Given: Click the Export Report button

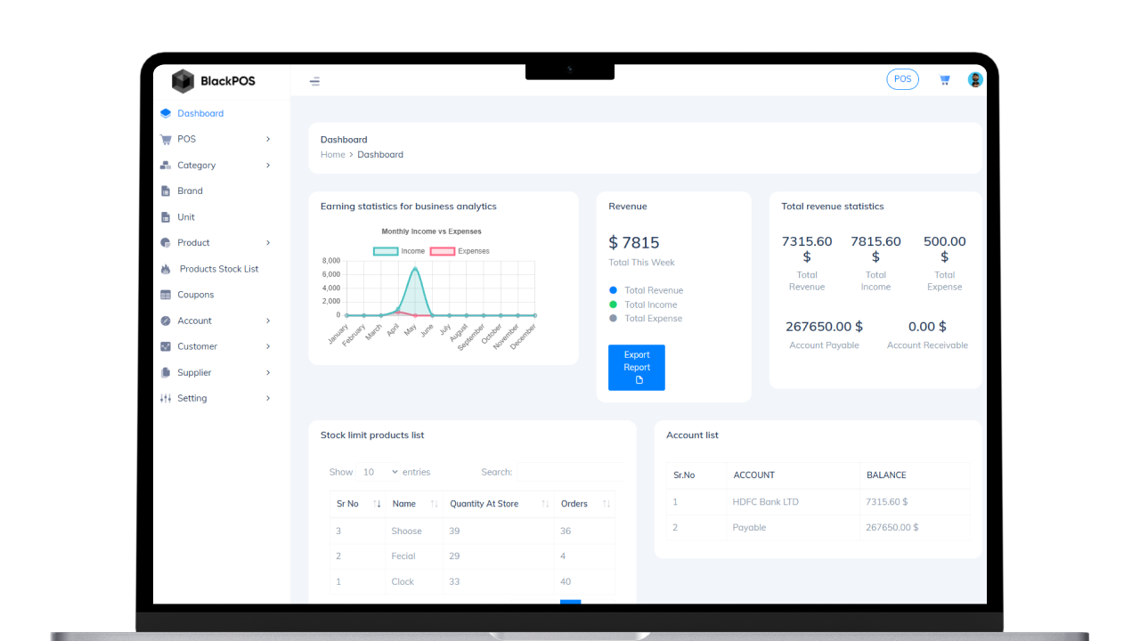Looking at the screenshot, I should pyautogui.click(x=636, y=367).
